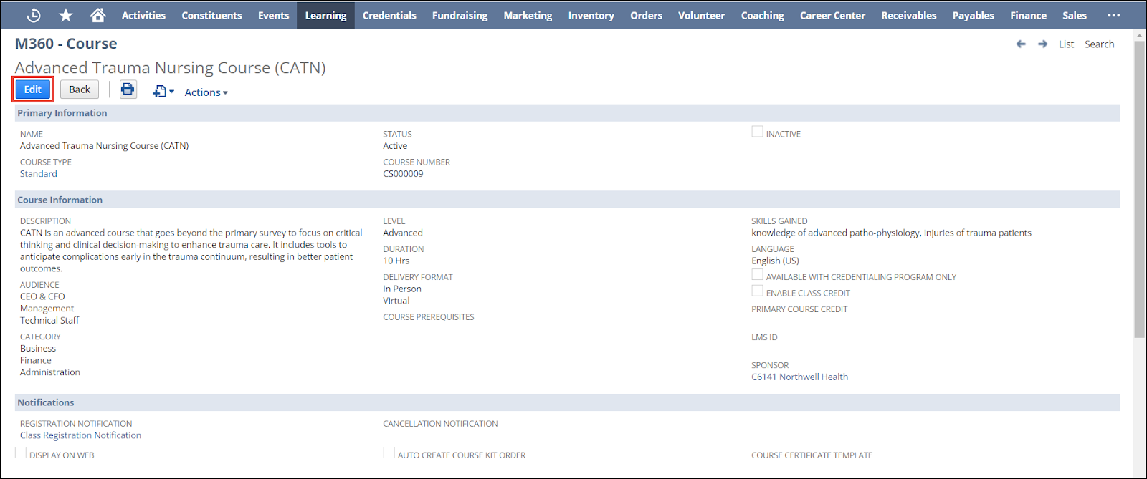The height and width of the screenshot is (479, 1147).
Task: Open the Fundraising menu
Action: pyautogui.click(x=460, y=15)
